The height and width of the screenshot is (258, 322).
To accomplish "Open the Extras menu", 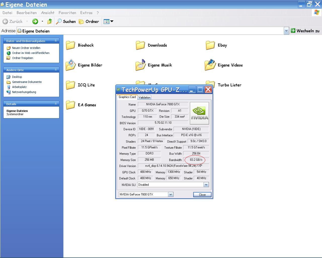I will coord(86,13).
